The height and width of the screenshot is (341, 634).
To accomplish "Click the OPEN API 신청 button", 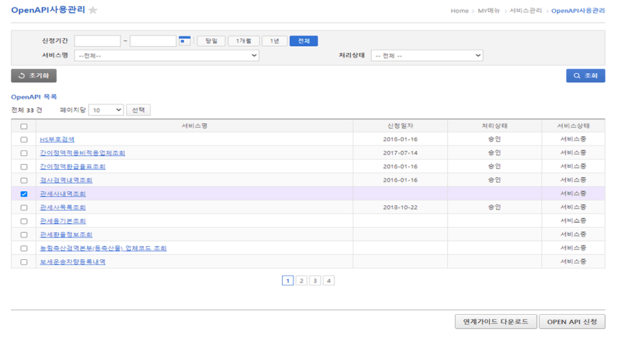I will pyautogui.click(x=572, y=322).
